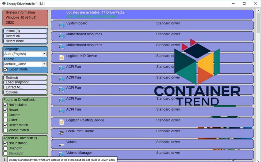Open the Theme dropdown Metallic_Color

point(25,64)
